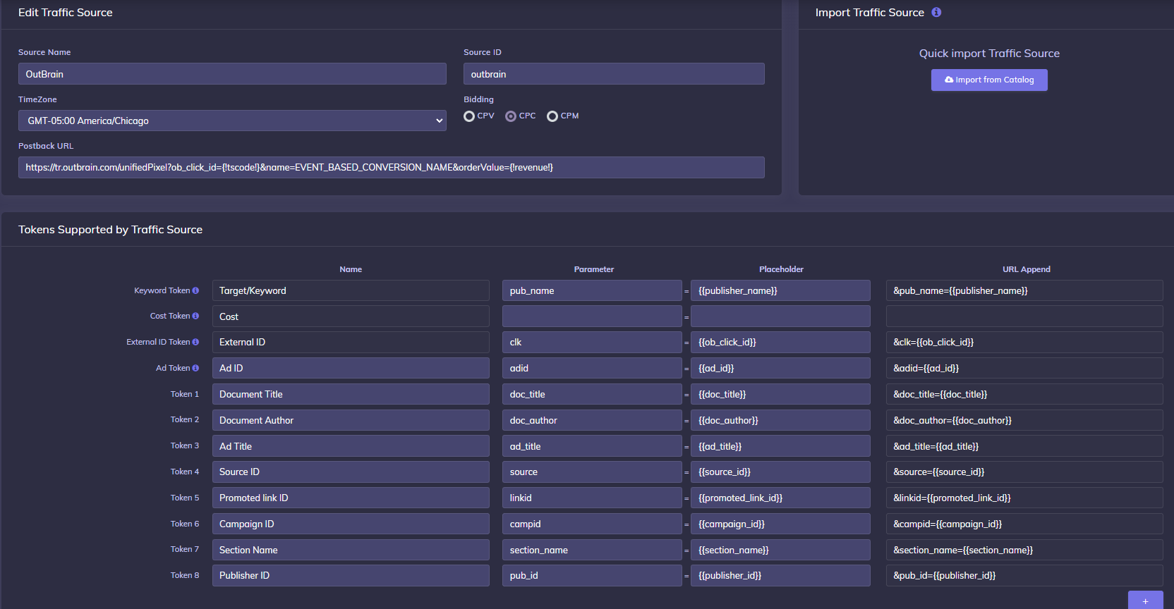Edit Target/Keyword name field

[351, 290]
